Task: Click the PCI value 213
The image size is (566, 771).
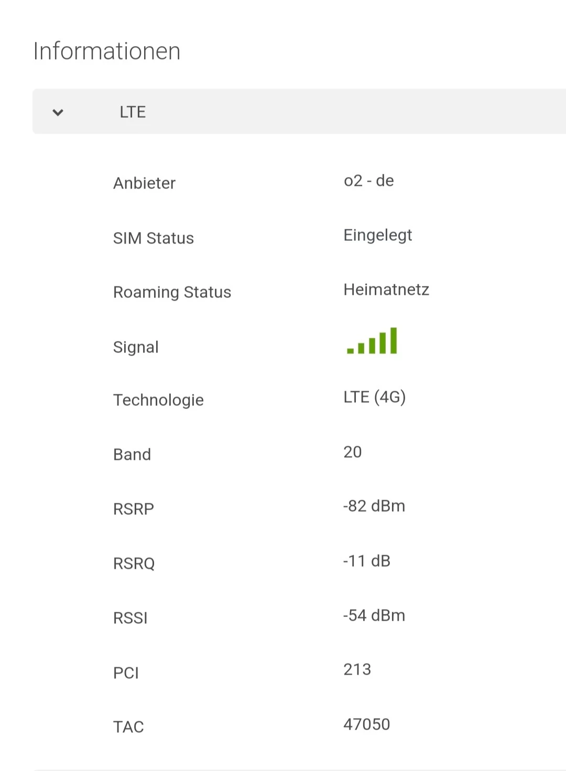Action: [357, 669]
